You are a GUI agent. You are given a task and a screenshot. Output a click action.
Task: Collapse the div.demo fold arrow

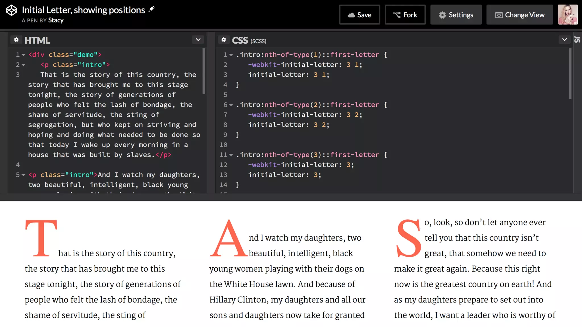point(24,55)
